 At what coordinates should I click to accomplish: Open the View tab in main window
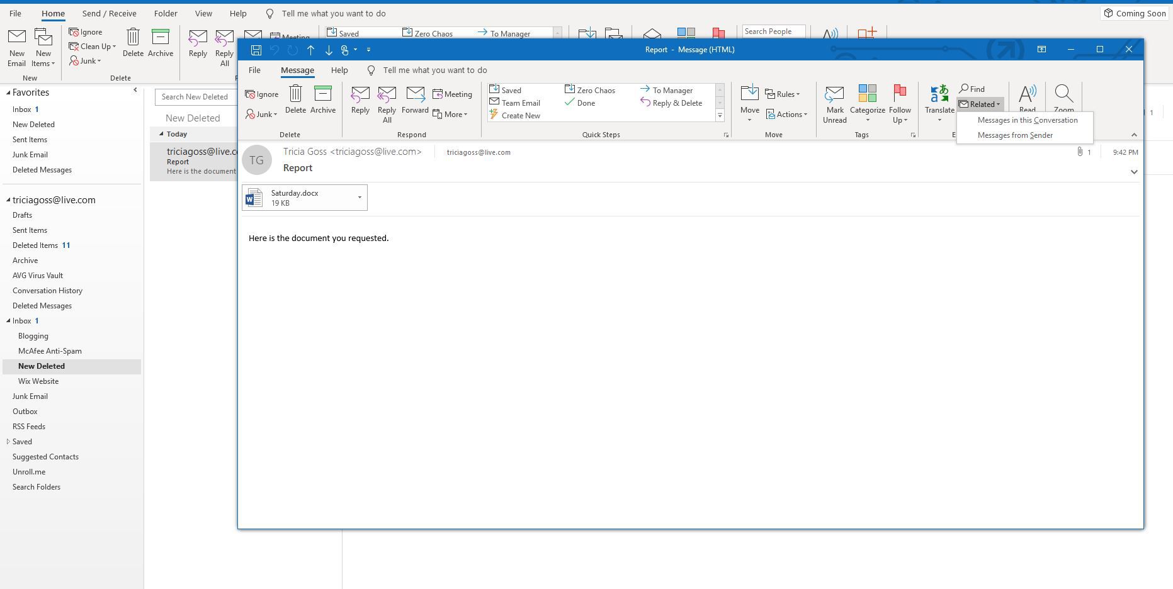pyautogui.click(x=203, y=13)
